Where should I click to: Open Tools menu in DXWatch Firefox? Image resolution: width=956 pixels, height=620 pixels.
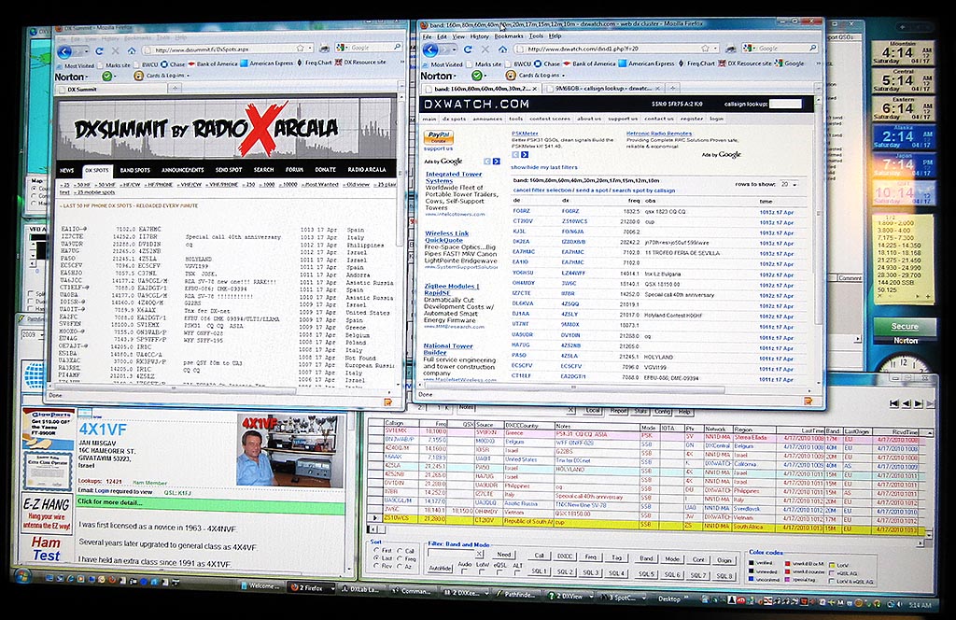point(536,36)
